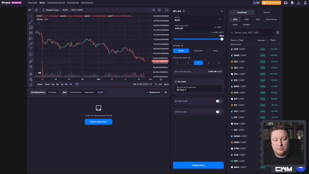Change candlestick chart style
309x174 pixels.
tap(37, 10)
